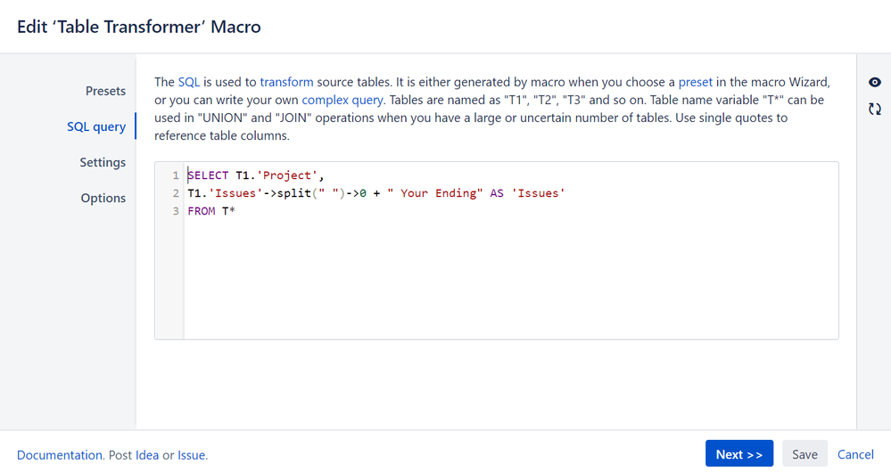This screenshot has width=891, height=472.
Task: Open the transform hyperlink
Action: tap(286, 82)
